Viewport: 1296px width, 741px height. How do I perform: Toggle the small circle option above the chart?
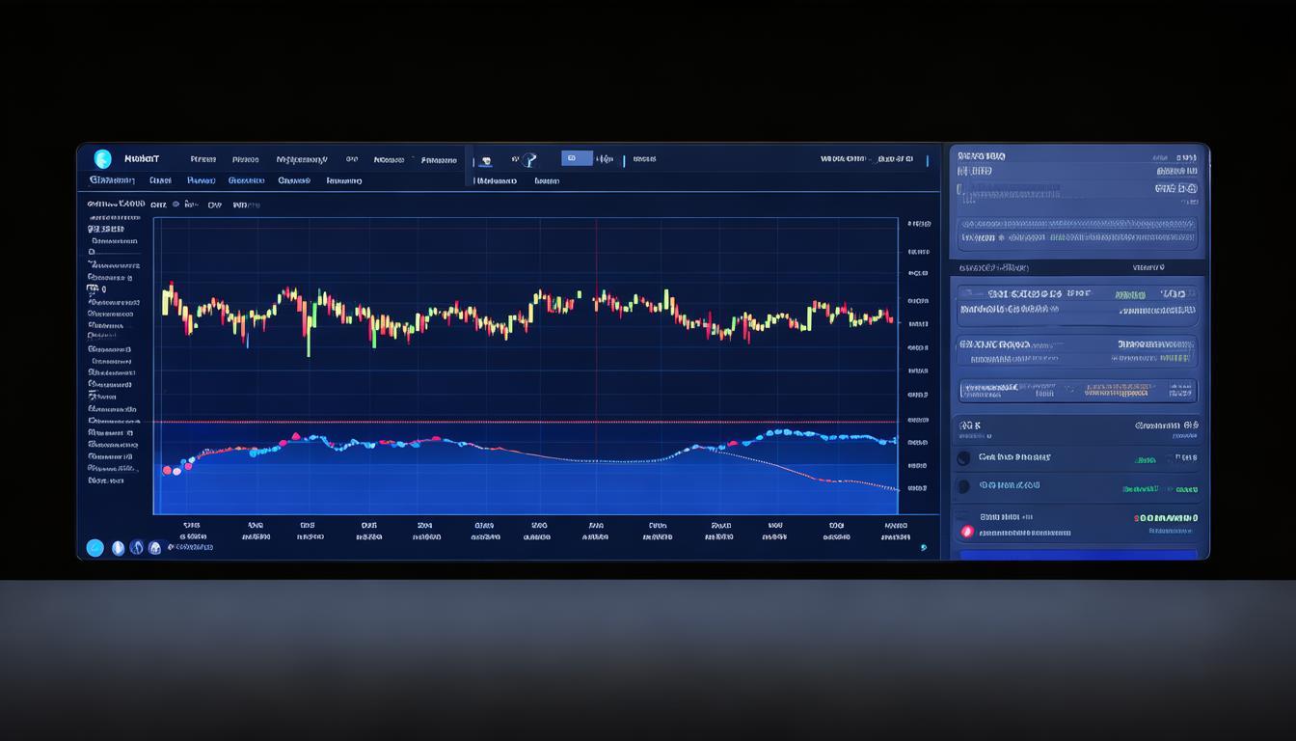click(175, 205)
